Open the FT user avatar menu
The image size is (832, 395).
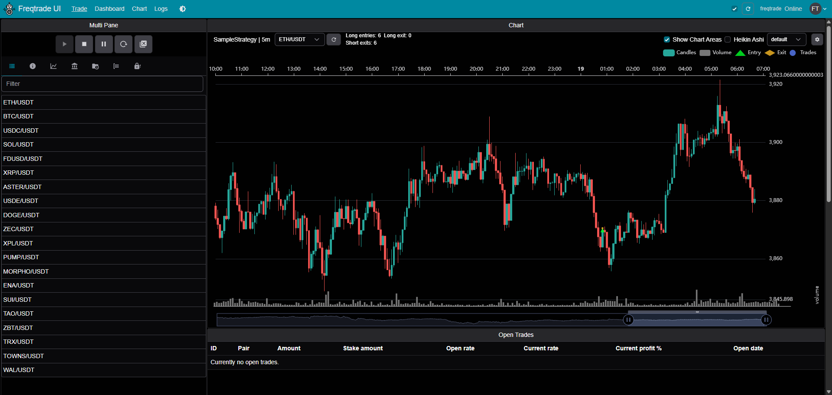(817, 9)
